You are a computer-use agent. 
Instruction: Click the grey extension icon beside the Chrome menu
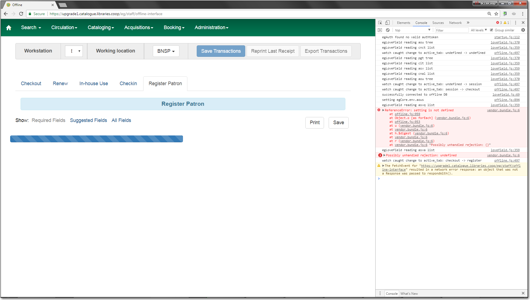[514, 14]
